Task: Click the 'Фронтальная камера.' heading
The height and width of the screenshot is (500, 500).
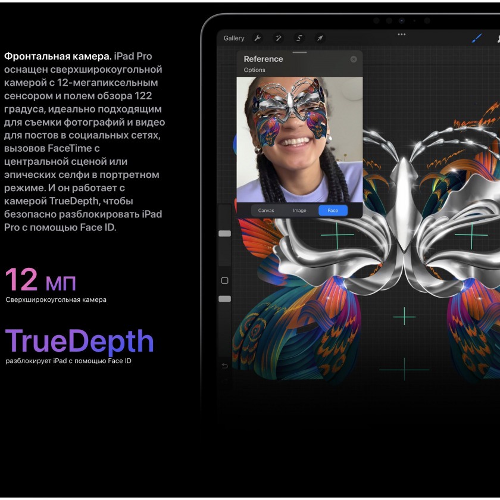Action: (x=58, y=57)
